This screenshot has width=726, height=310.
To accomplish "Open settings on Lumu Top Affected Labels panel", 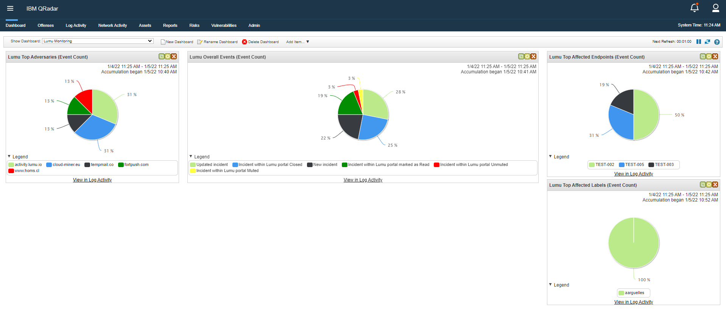I will point(709,184).
